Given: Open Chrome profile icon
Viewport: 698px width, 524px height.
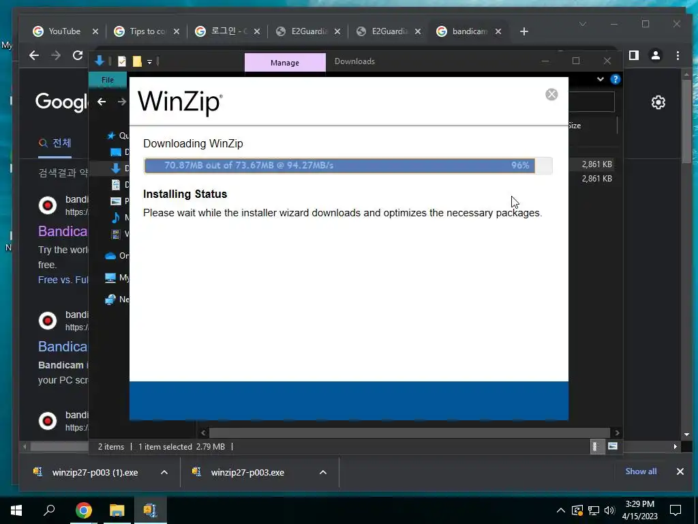Looking at the screenshot, I should (x=656, y=55).
